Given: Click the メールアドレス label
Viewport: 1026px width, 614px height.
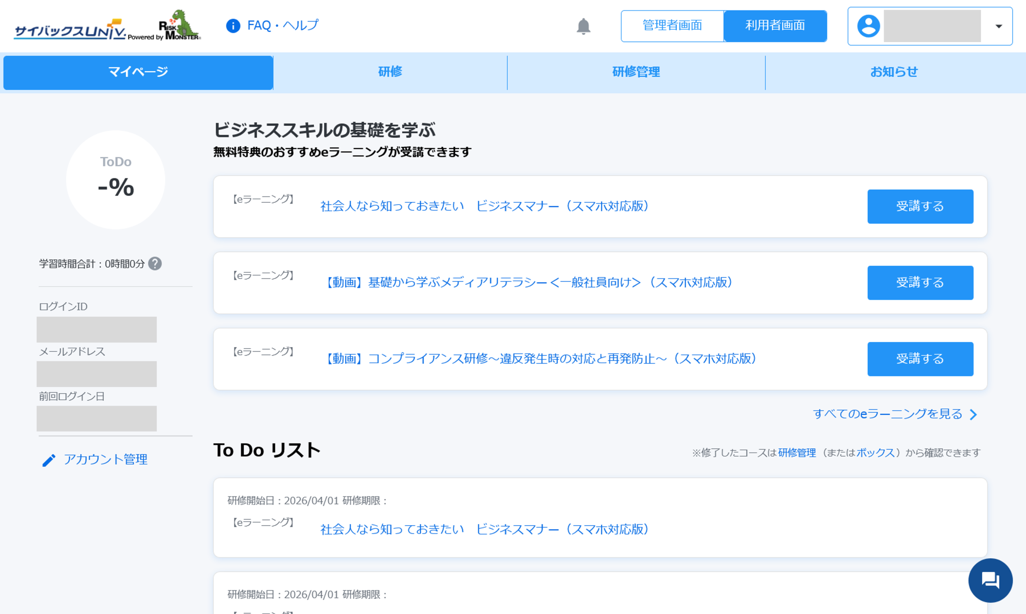Looking at the screenshot, I should 72,352.
